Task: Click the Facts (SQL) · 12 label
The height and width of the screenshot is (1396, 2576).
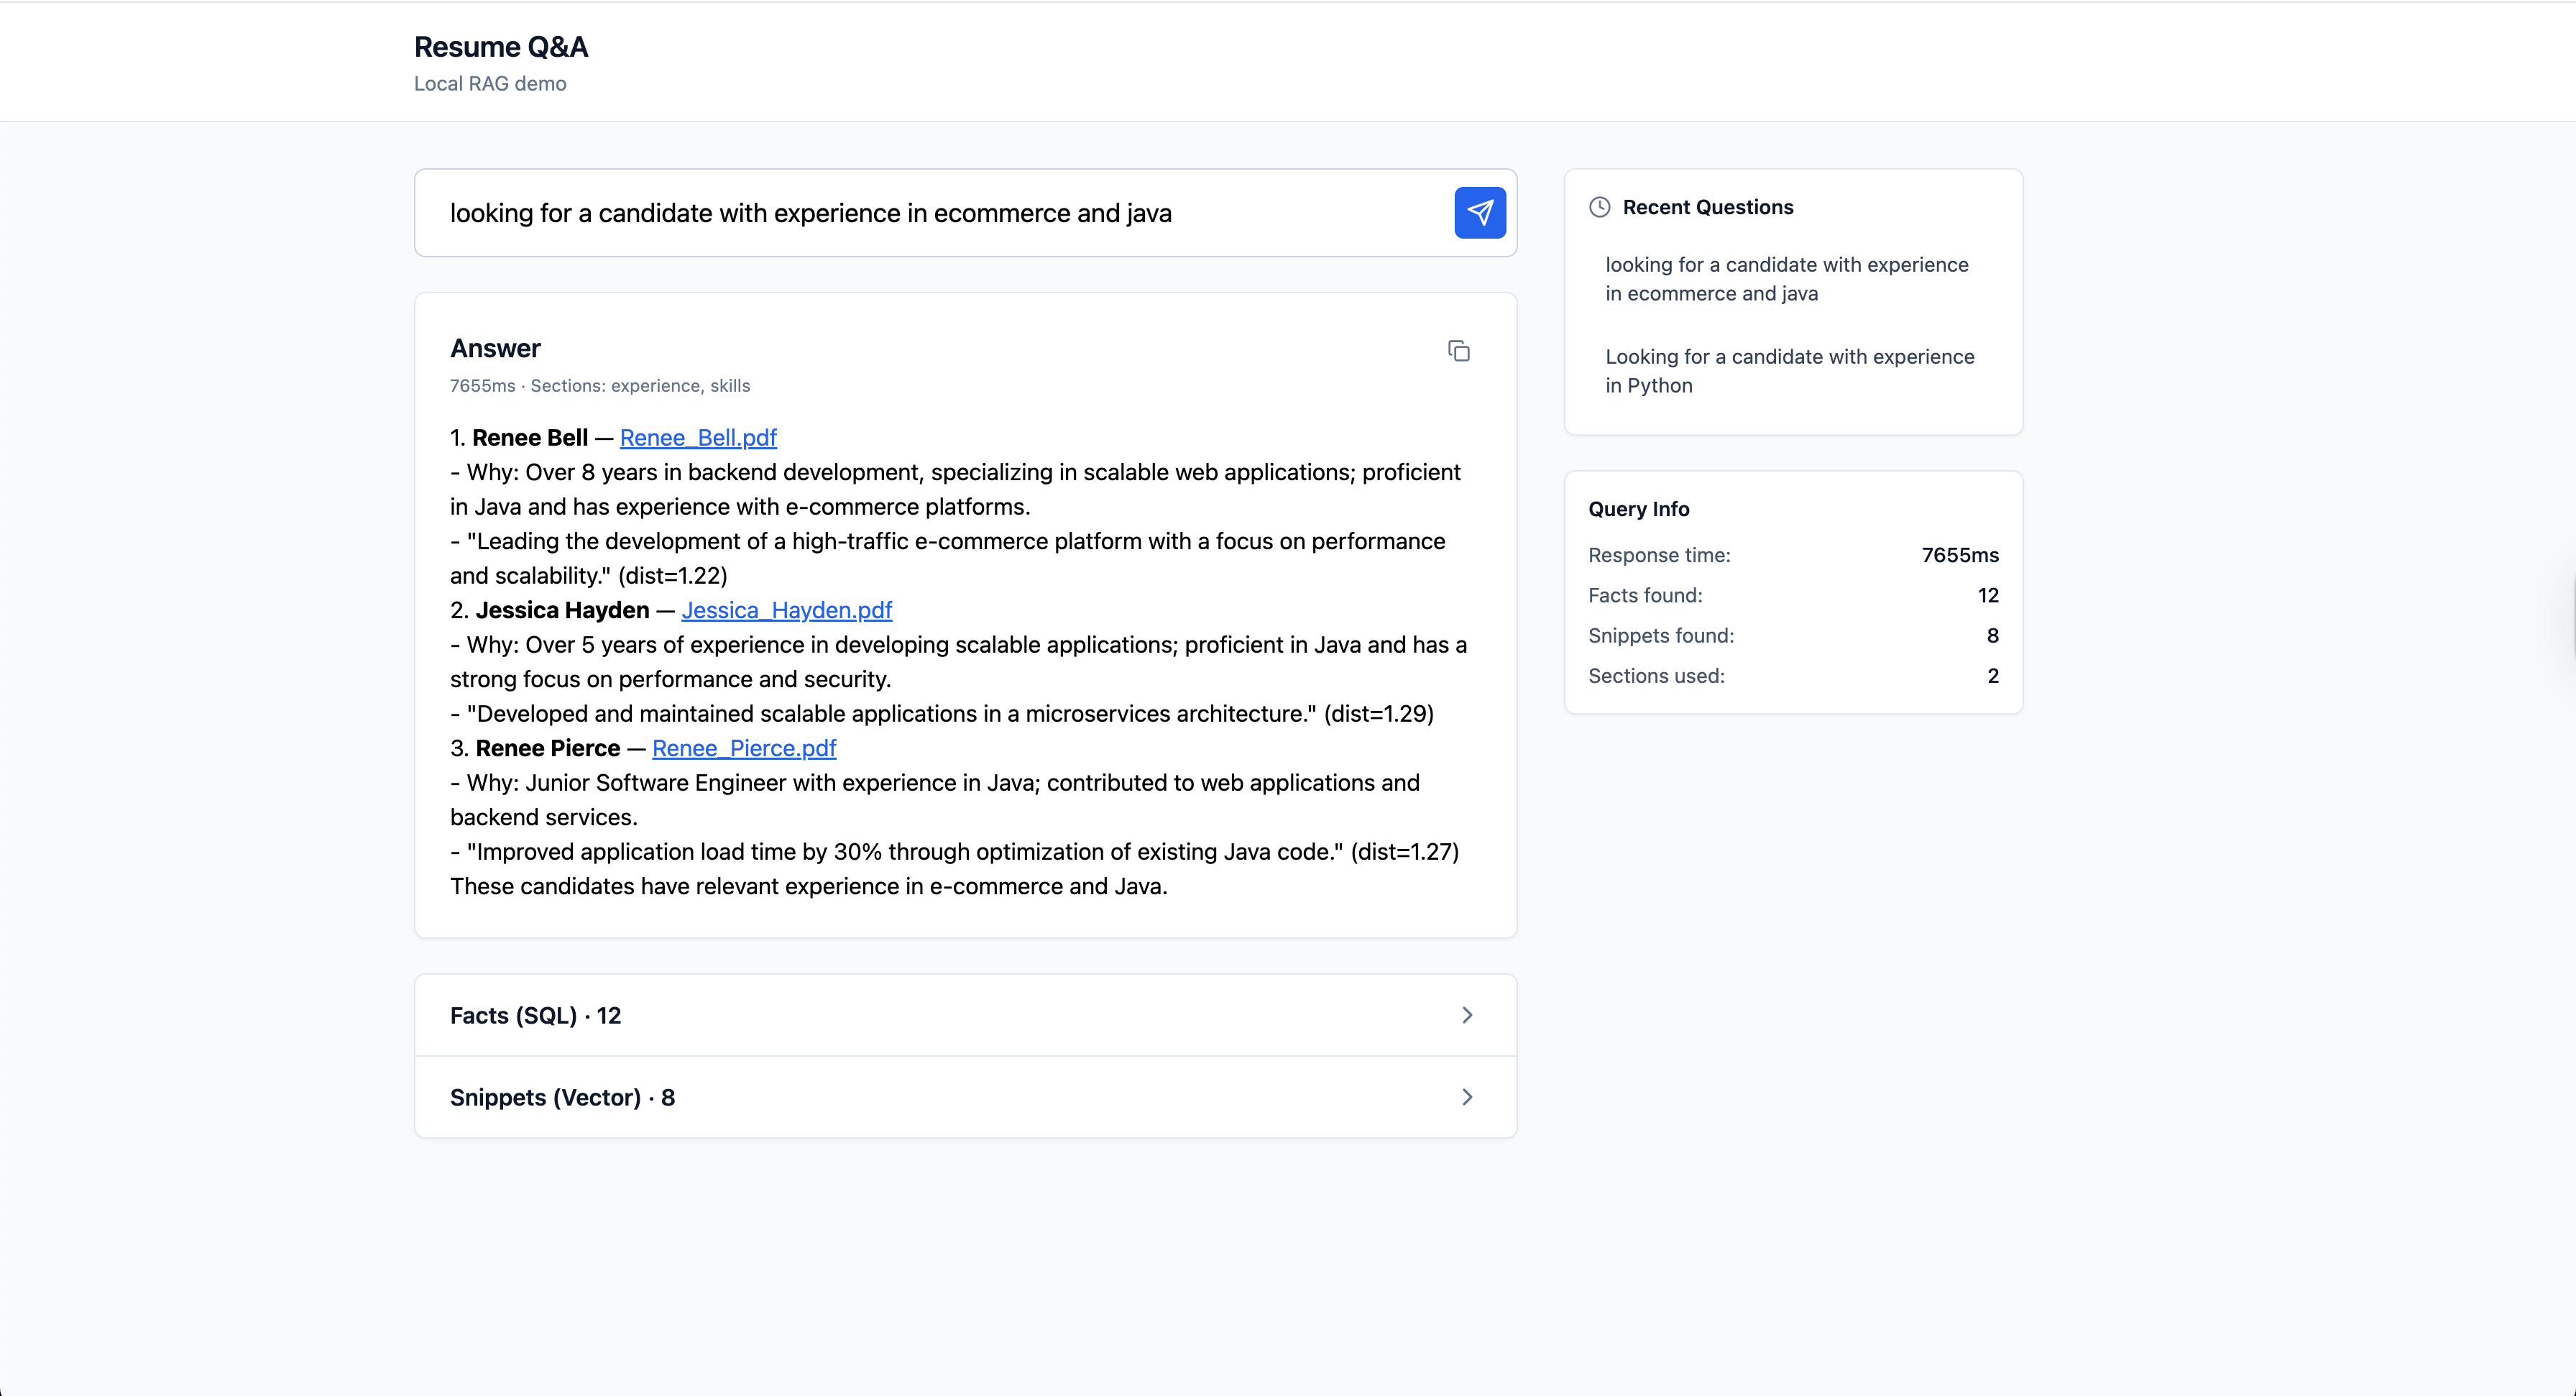Action: [536, 1015]
